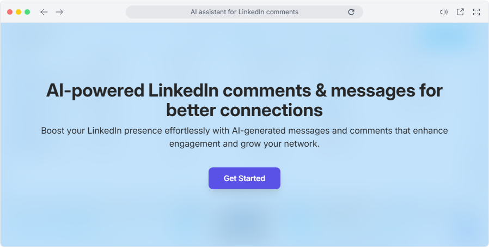Click the headline line starting AI-powered LinkedIn
Screen dimensions: 489x247
pyautogui.click(x=244, y=91)
